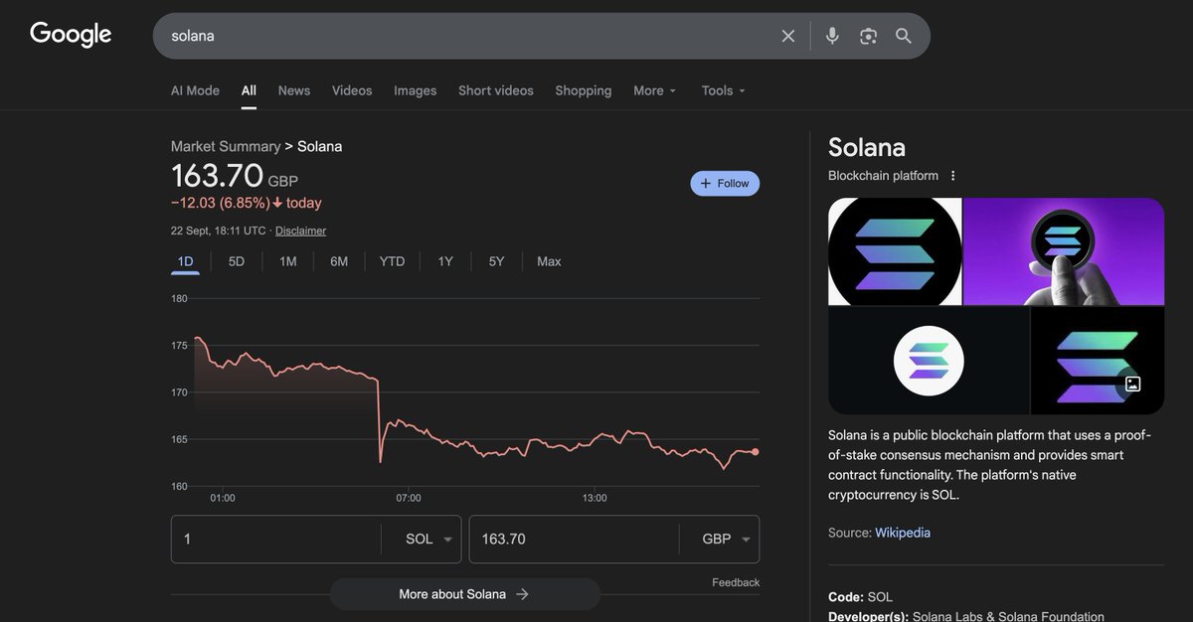The image size is (1193, 622).
Task: Switch to the News tab
Action: pos(293,90)
